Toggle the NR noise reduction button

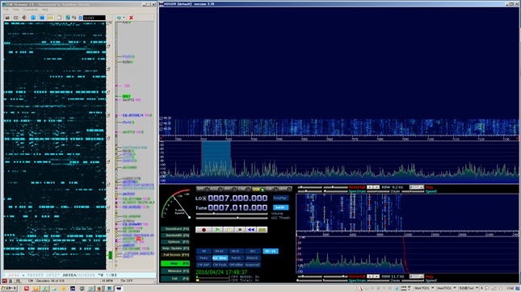204,251
